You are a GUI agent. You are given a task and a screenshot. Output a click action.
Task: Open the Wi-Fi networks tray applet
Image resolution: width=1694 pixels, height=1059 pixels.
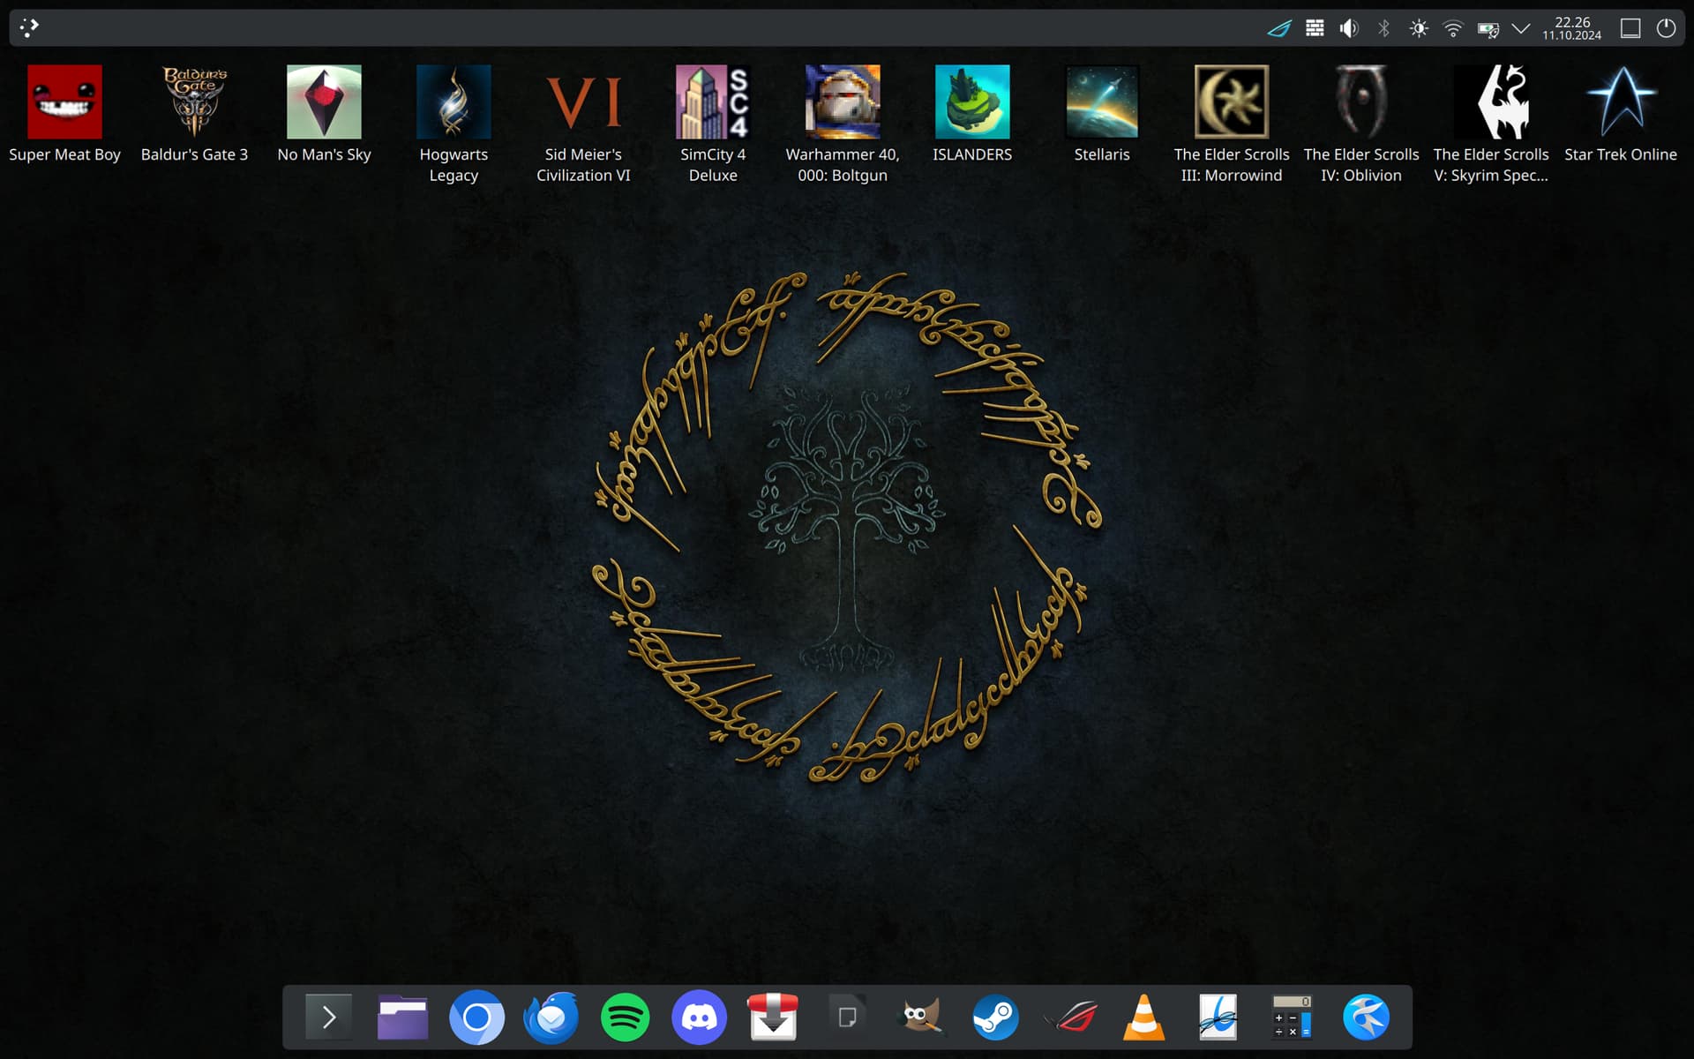[1453, 28]
